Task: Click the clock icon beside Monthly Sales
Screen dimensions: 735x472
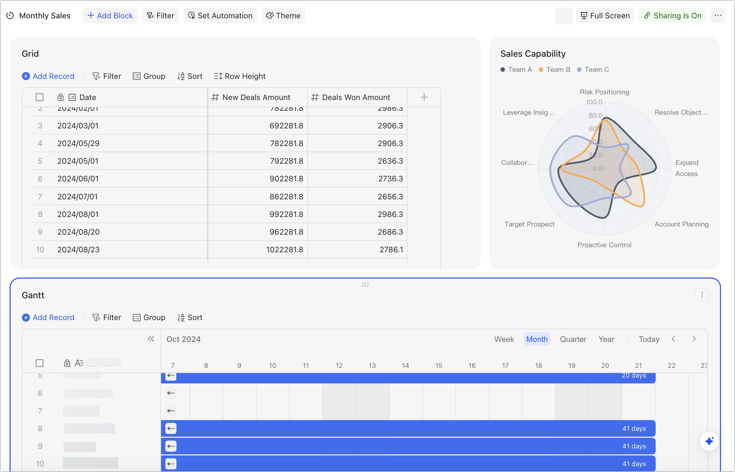Action: point(10,16)
